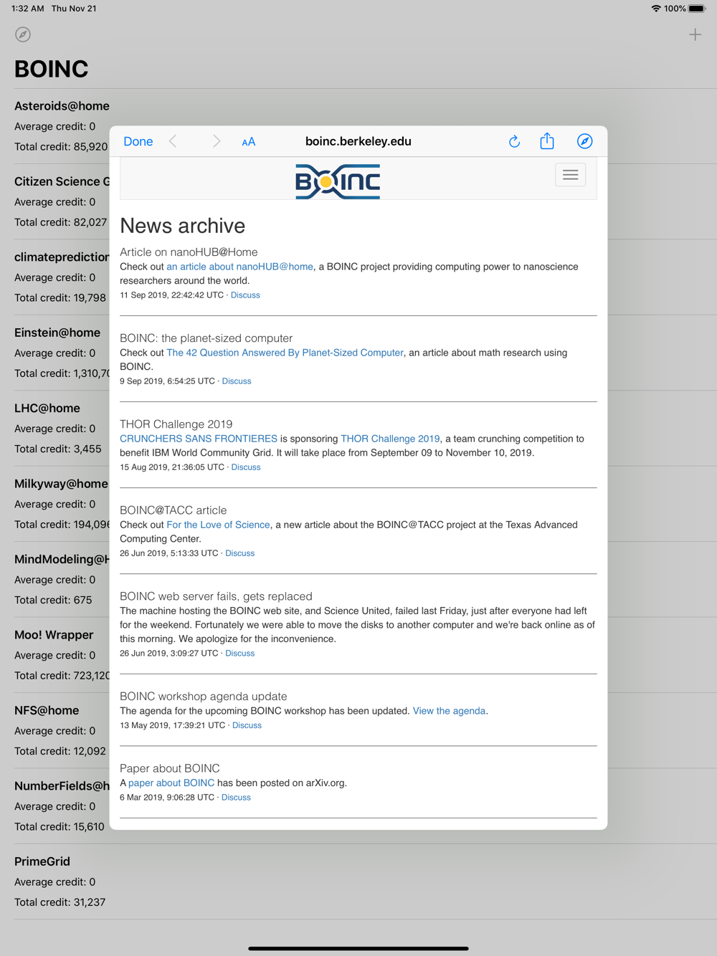Viewport: 717px width, 956px height.
Task: Tap 'BOINC: the planet-sized computer' headline
Action: pyautogui.click(x=206, y=338)
